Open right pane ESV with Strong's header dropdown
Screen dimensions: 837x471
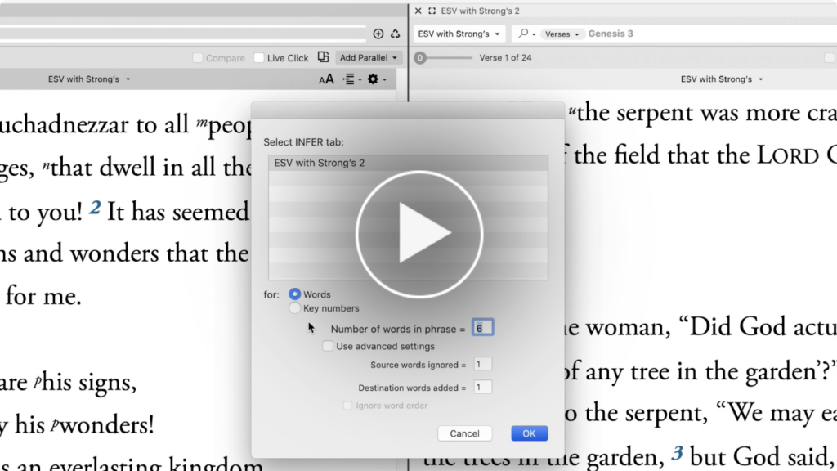[721, 79]
